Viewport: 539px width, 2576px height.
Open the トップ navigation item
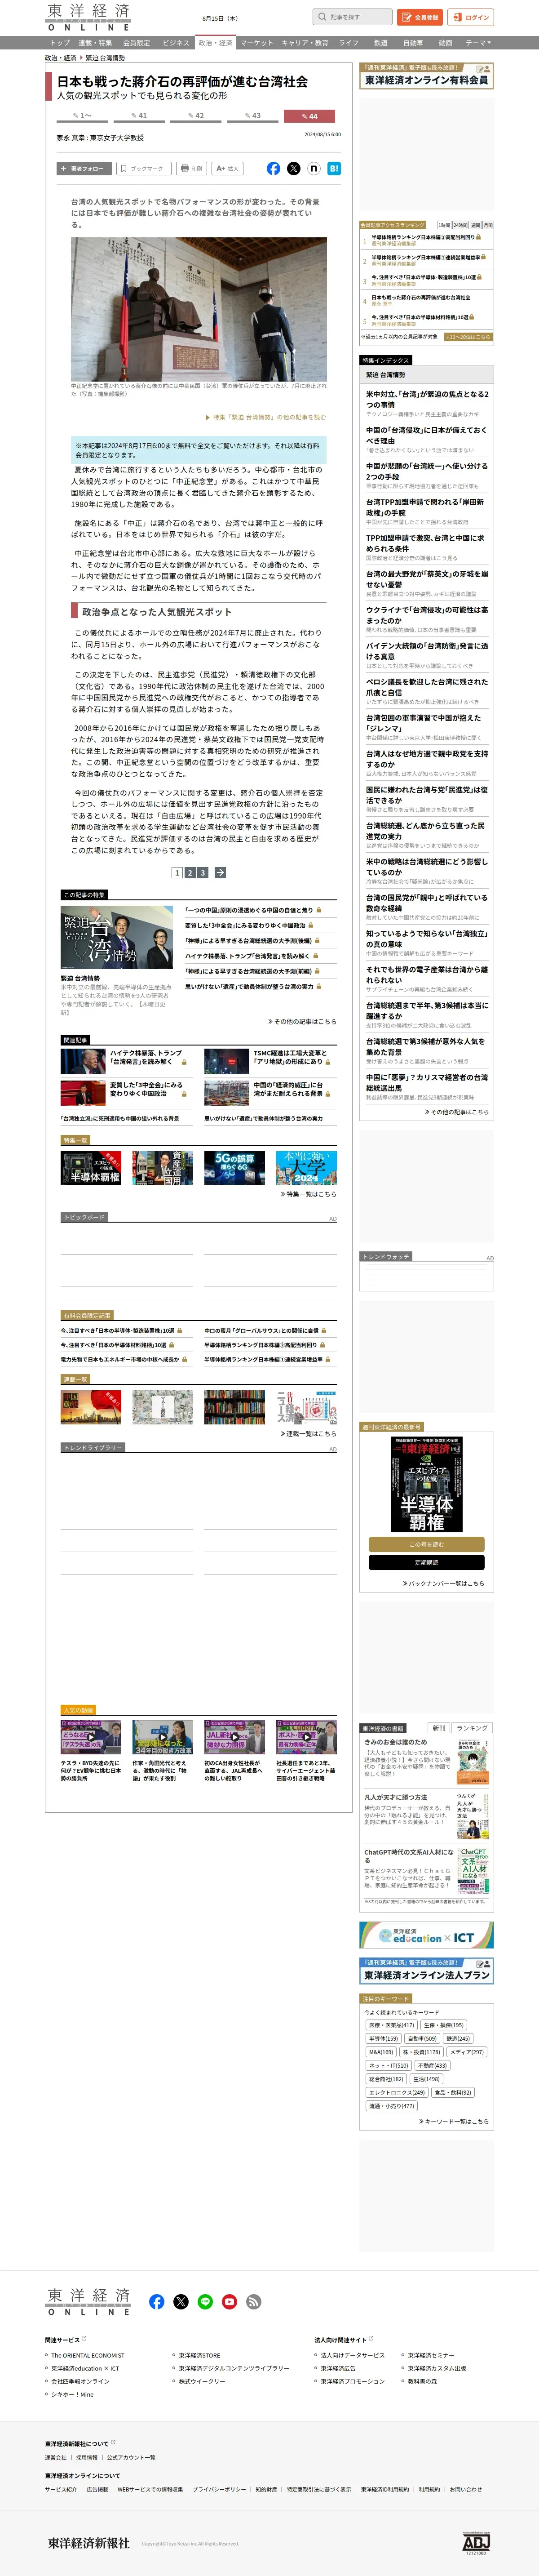[60, 43]
